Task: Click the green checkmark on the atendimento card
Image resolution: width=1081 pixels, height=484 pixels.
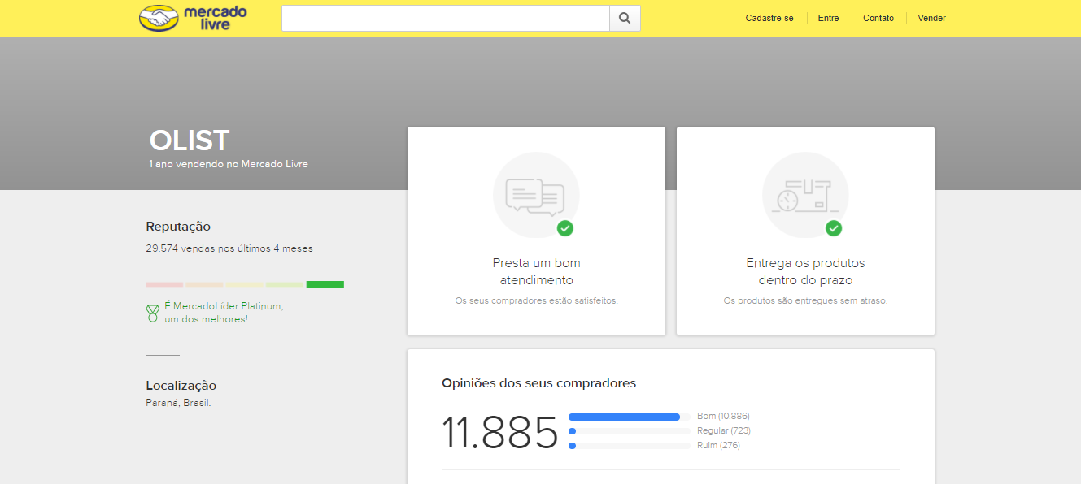Action: [x=565, y=228]
